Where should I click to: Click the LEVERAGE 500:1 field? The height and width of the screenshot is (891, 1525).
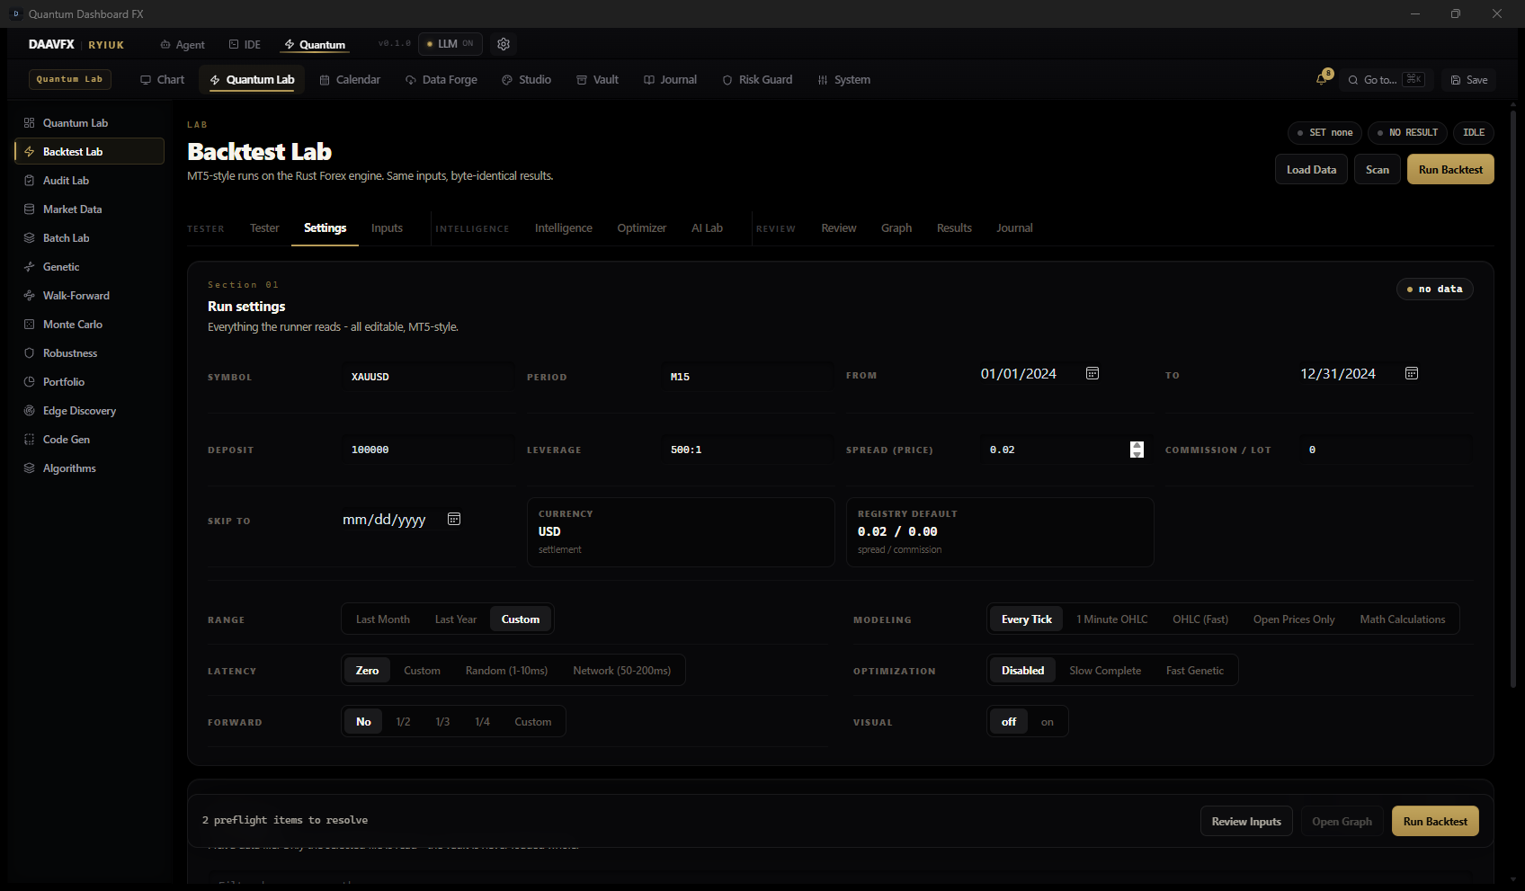[x=747, y=450]
